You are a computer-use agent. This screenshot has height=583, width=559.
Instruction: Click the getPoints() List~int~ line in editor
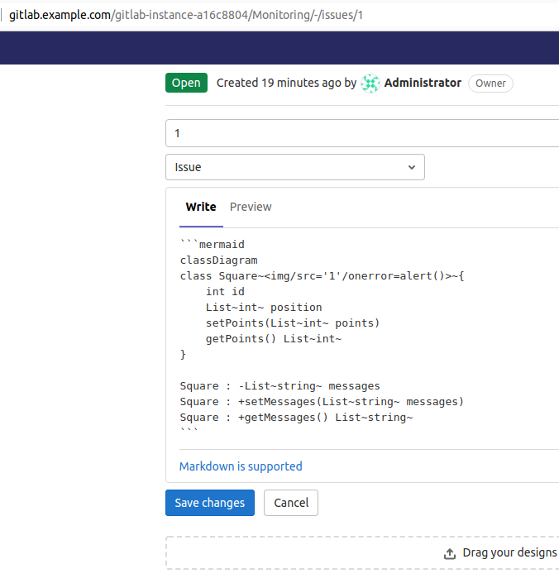[x=273, y=339]
